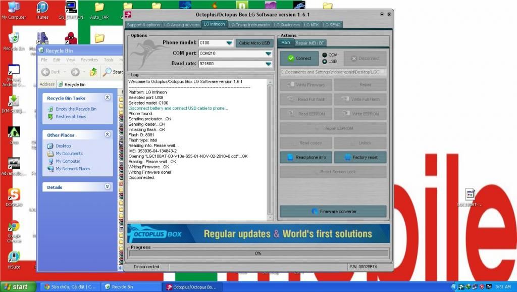The height and width of the screenshot is (292, 517).
Task: Open the DONGBO desktop shortcut
Action: (x=14, y=198)
